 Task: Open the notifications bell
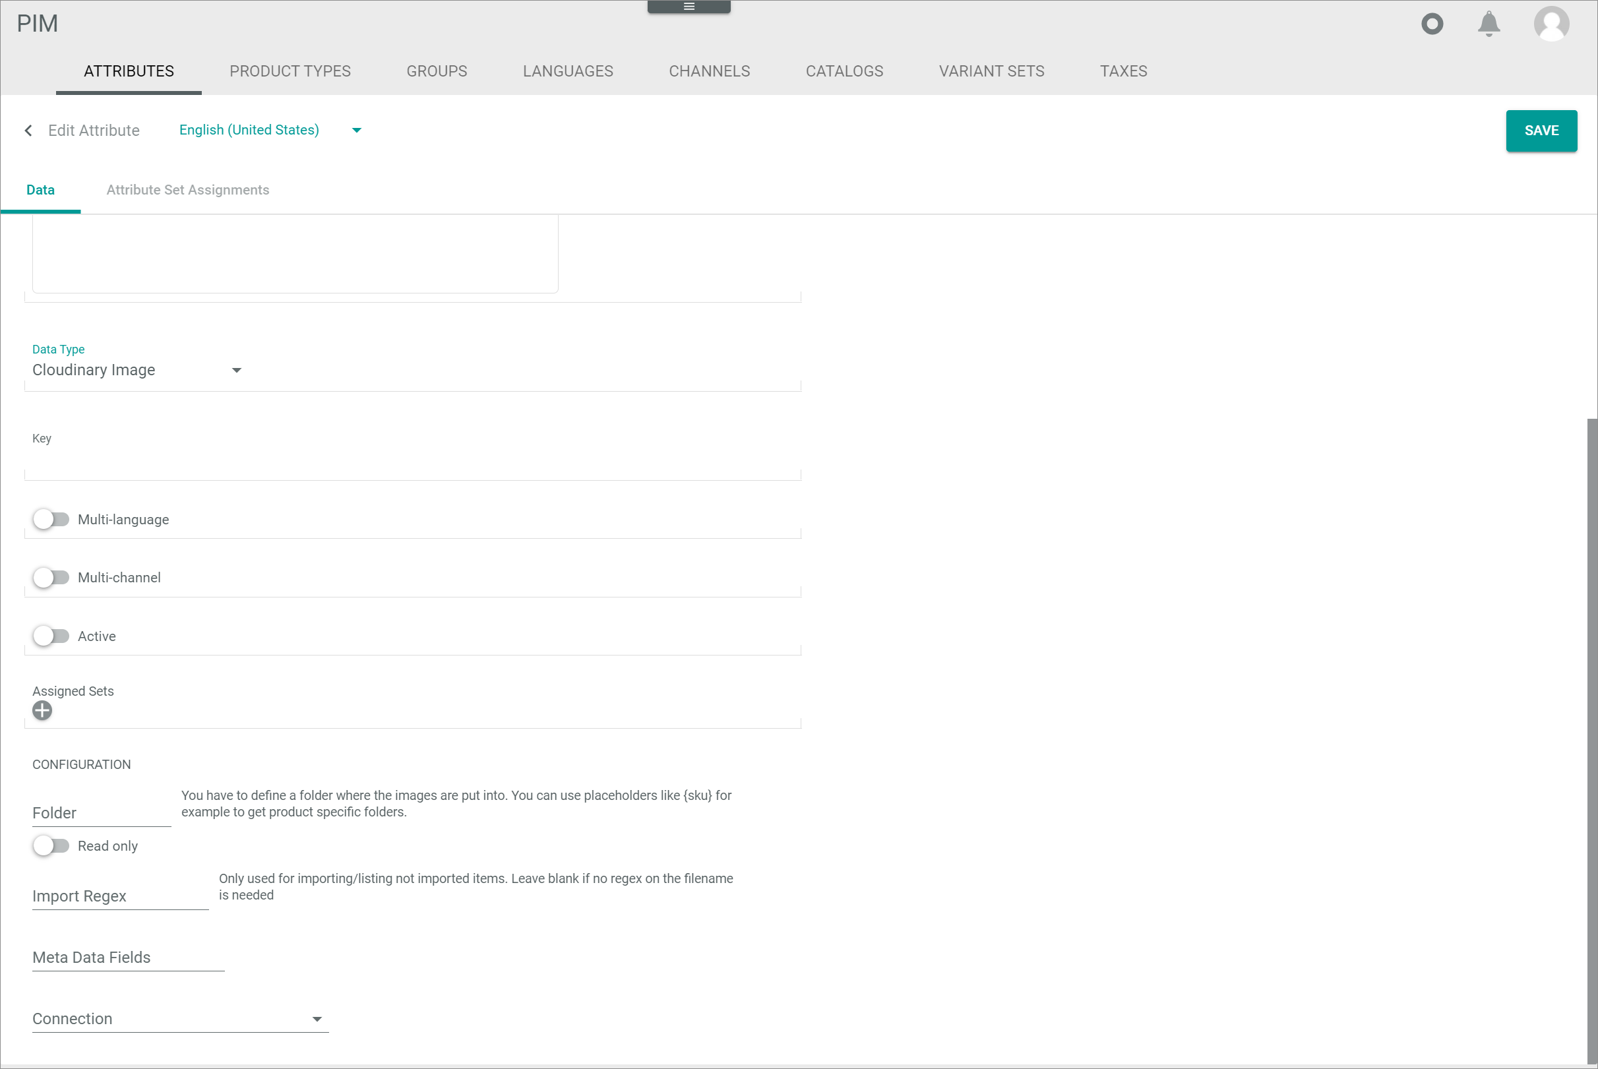(x=1489, y=24)
